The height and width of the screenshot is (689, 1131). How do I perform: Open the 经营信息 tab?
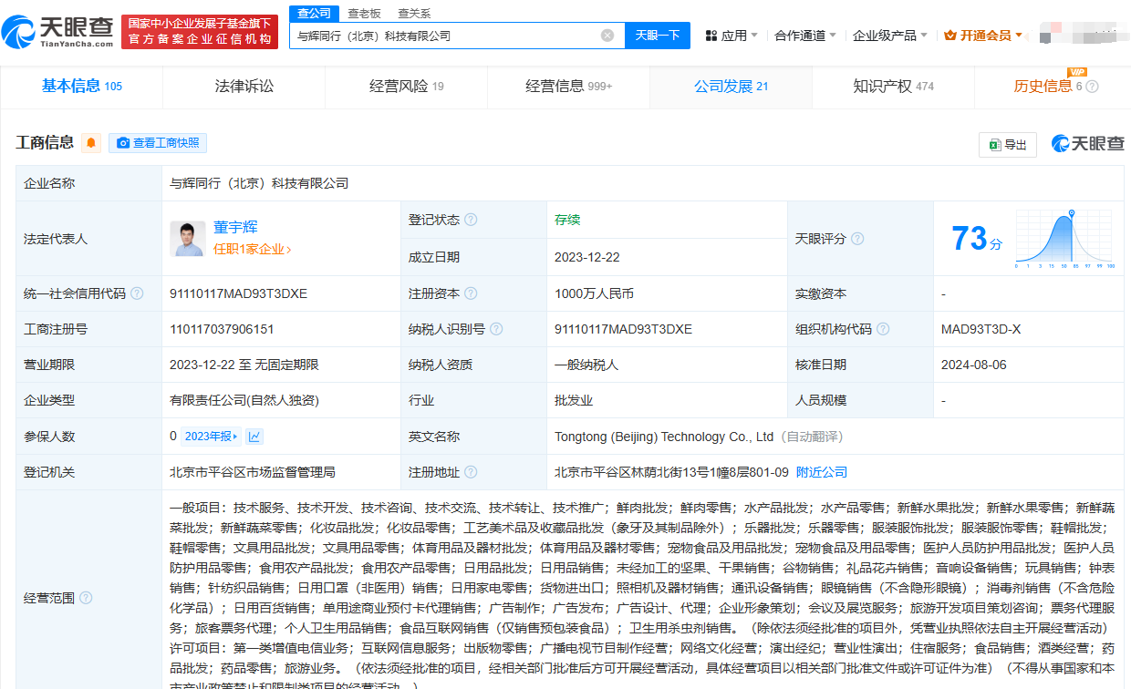[x=568, y=87]
